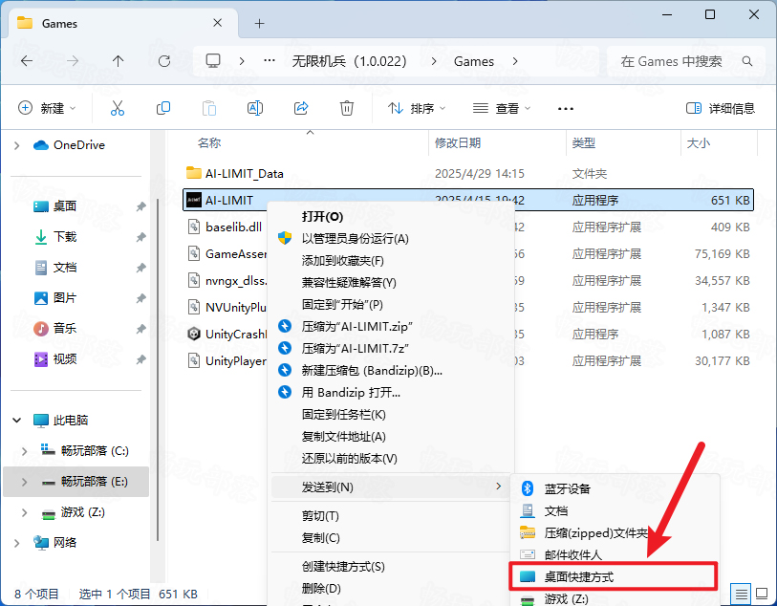
Task: Open the See more toolbar options
Action: 566,109
